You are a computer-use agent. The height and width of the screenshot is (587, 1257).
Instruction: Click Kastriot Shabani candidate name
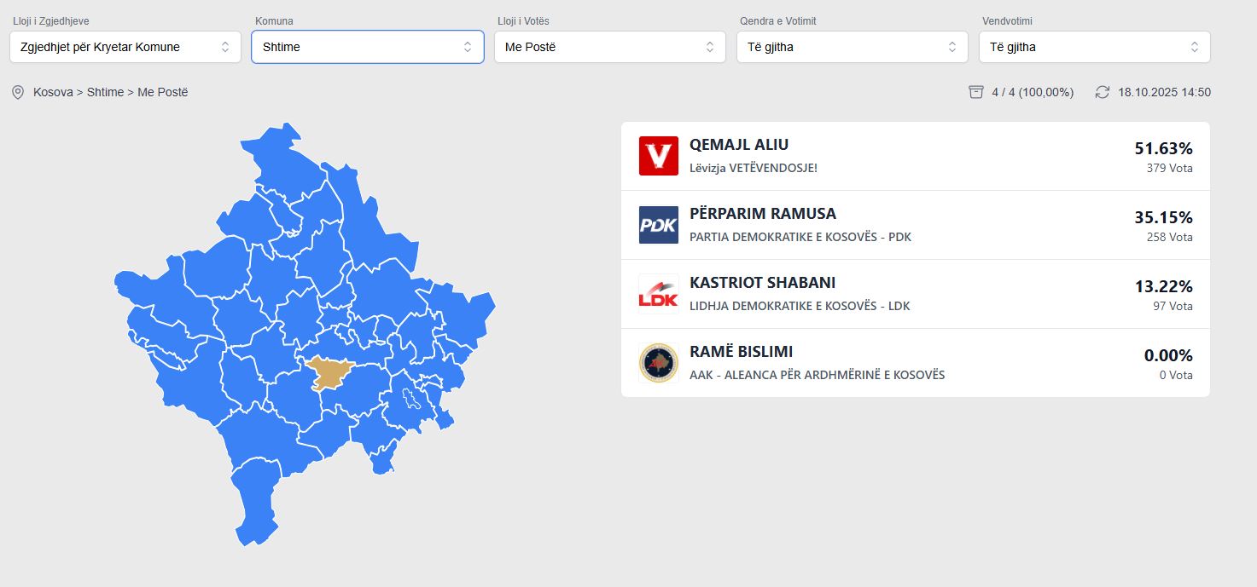(x=762, y=283)
